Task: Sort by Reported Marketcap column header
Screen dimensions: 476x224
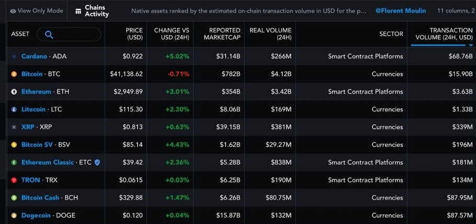Action: (x=222, y=33)
